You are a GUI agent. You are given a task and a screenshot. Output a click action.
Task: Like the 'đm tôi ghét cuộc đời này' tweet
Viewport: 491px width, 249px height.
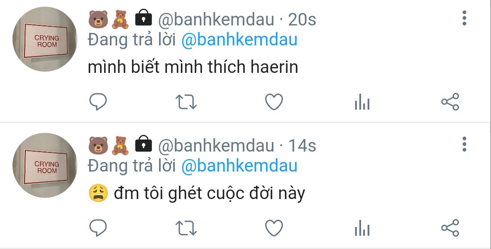[x=274, y=228]
